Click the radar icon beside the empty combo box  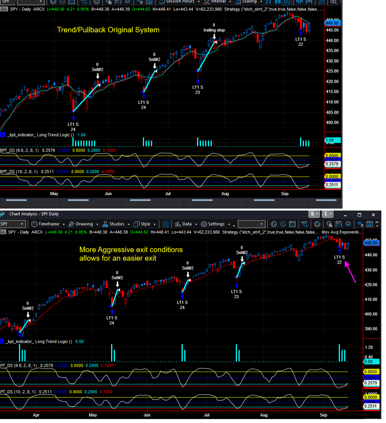pyautogui.click(x=274, y=224)
